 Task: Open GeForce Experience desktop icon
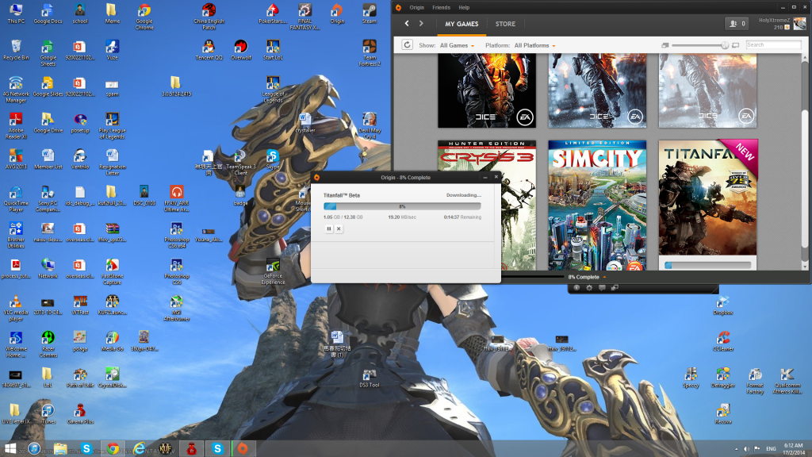[x=273, y=270]
